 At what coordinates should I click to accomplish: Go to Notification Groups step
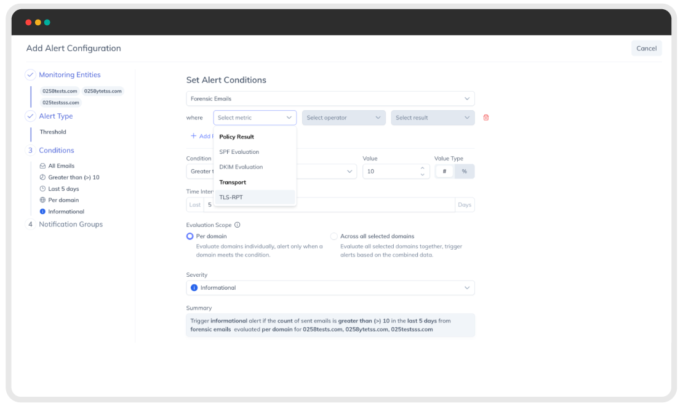[x=71, y=225]
